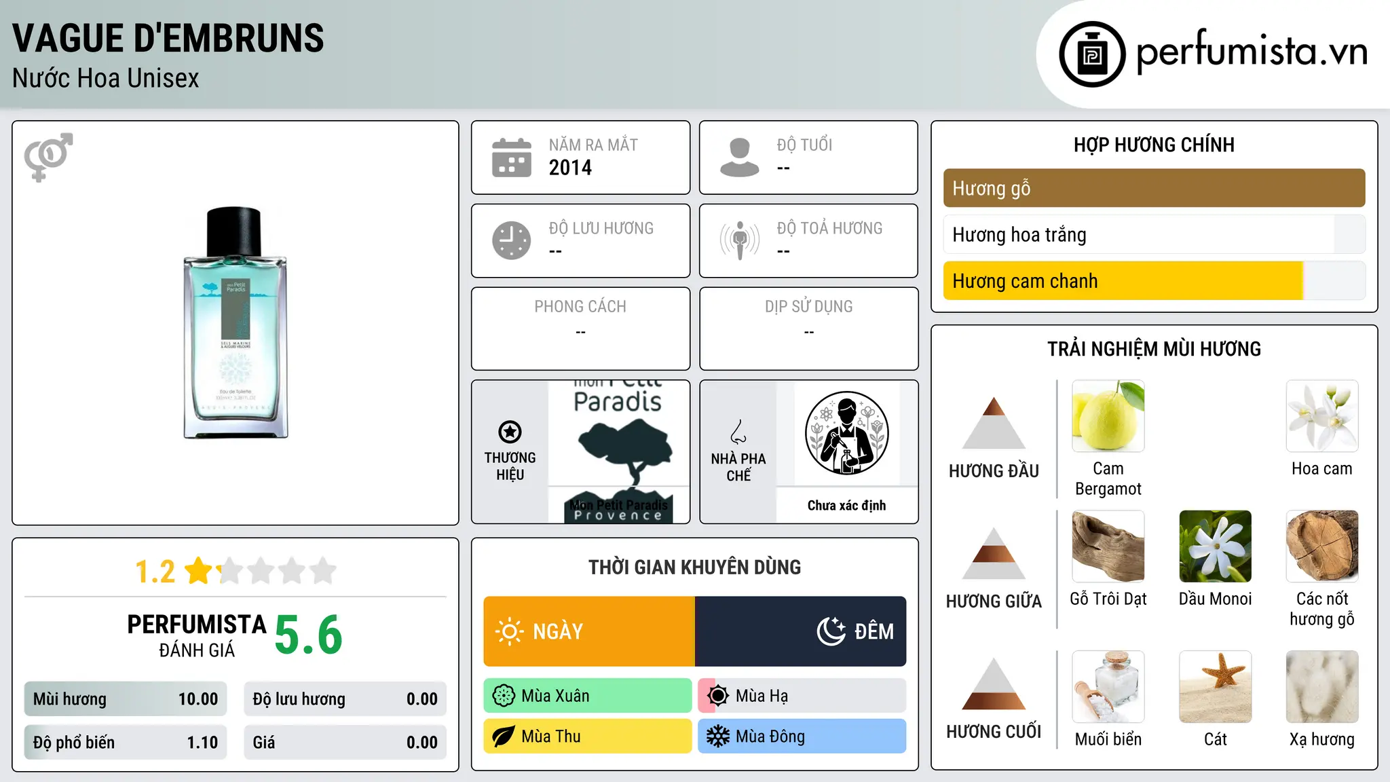Select the Hương hoa trắng accord bar
The width and height of the screenshot is (1390, 782).
click(x=1154, y=235)
